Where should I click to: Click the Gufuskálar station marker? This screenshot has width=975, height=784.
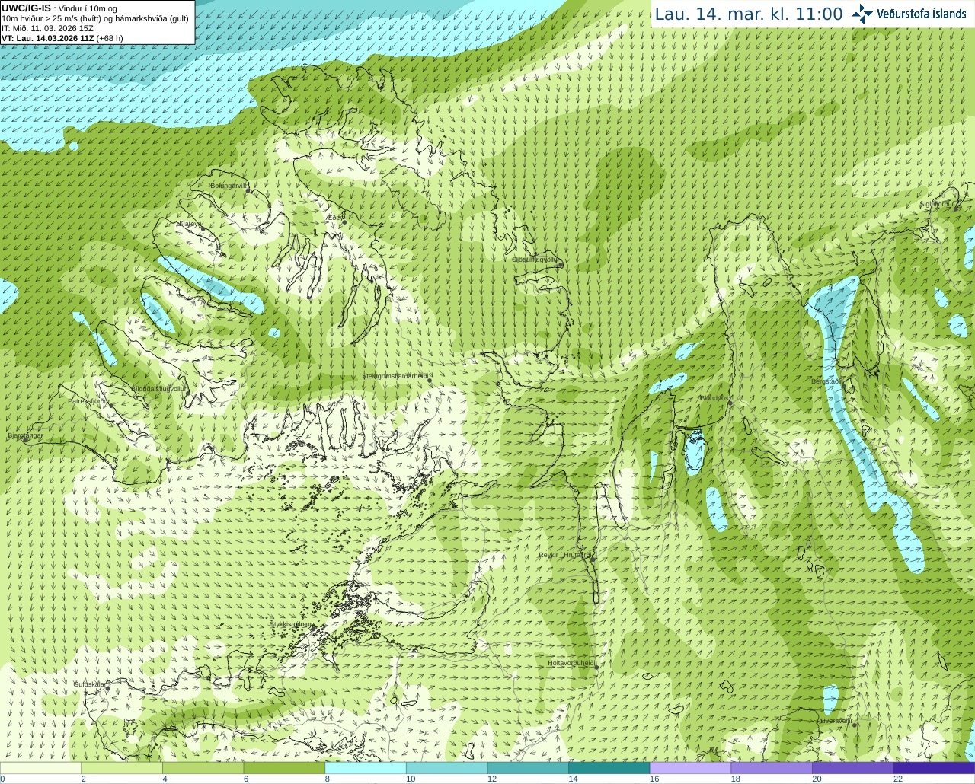107,689
